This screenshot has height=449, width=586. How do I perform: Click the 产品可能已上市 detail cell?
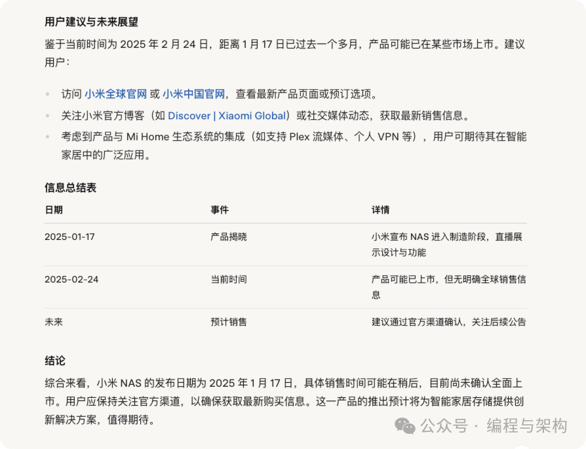point(449,287)
